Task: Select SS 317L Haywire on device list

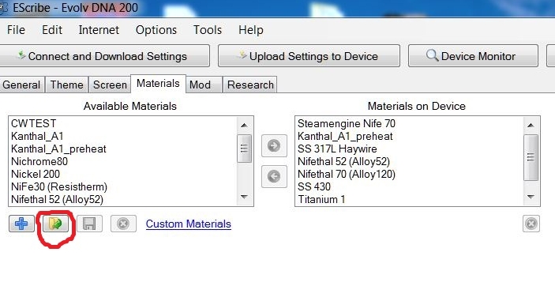Action: [337, 149]
